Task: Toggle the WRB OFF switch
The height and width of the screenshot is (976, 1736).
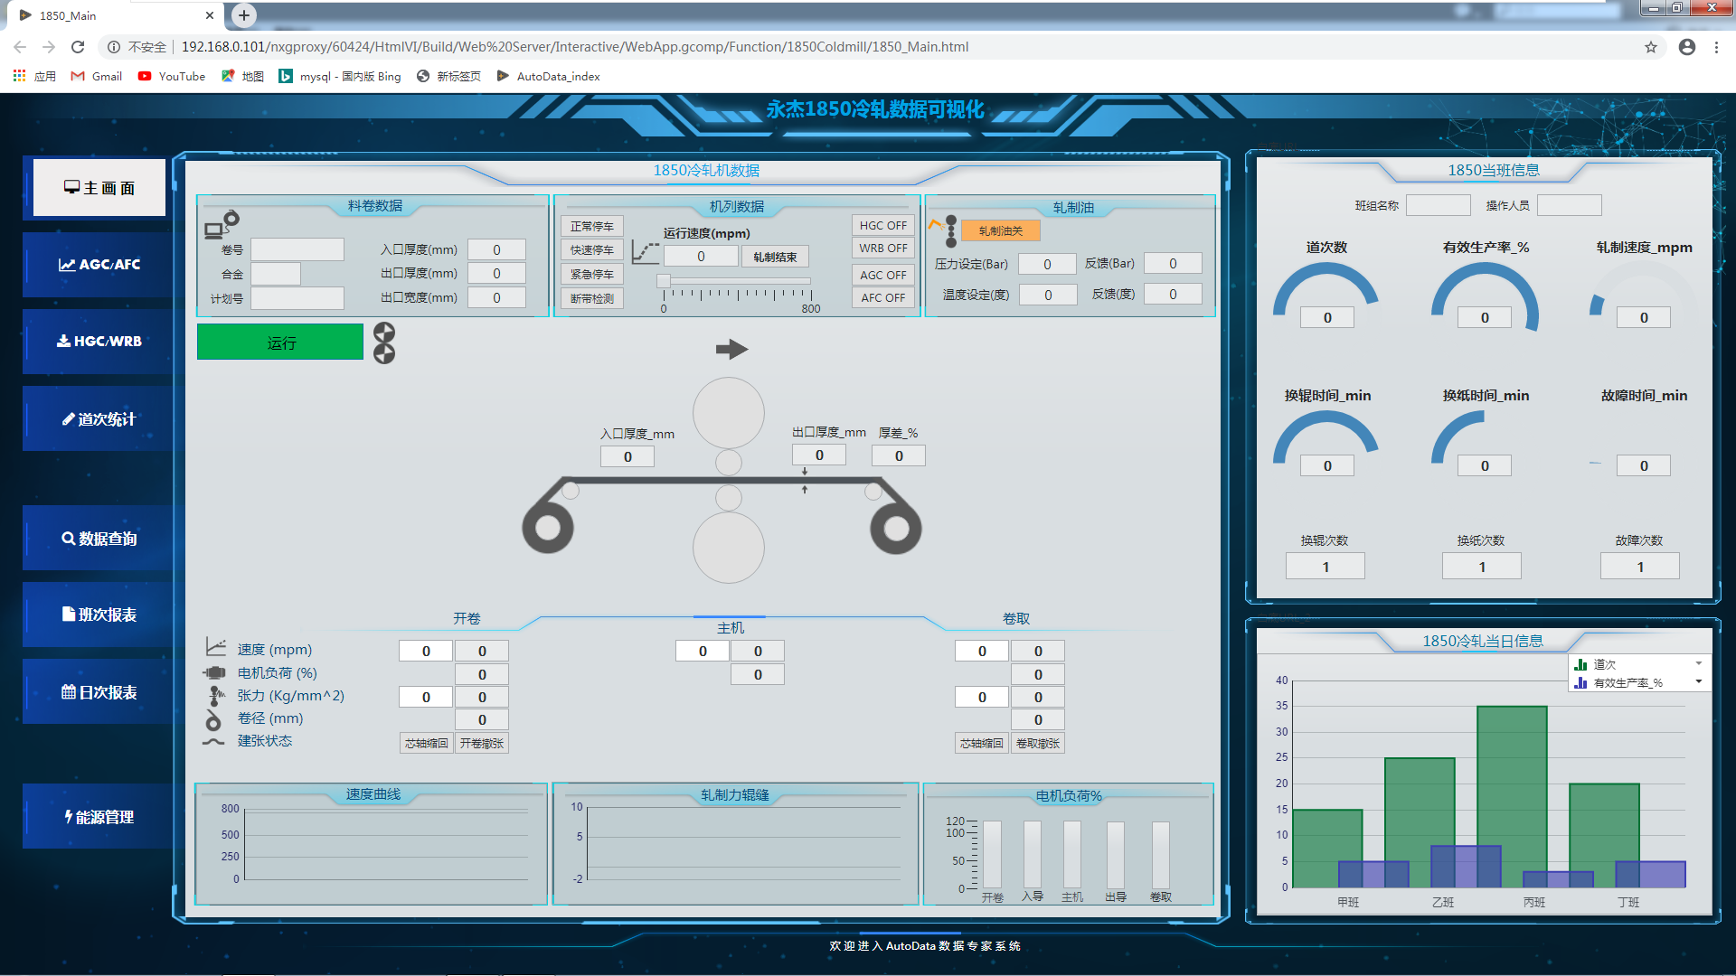Action: click(x=882, y=248)
